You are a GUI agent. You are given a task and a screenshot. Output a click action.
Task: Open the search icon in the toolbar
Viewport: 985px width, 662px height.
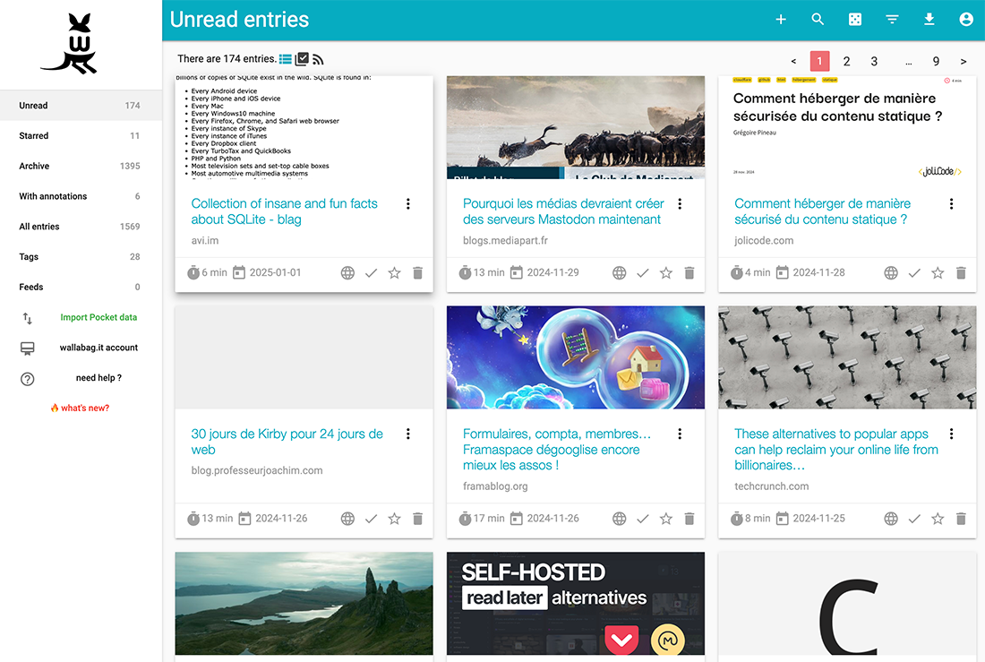(x=818, y=19)
